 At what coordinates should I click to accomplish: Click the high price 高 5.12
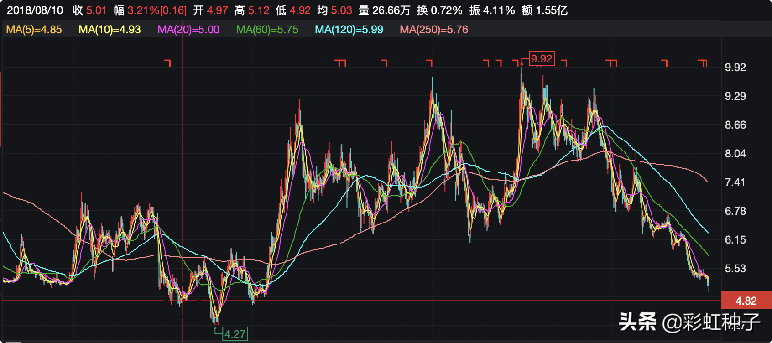pyautogui.click(x=252, y=10)
